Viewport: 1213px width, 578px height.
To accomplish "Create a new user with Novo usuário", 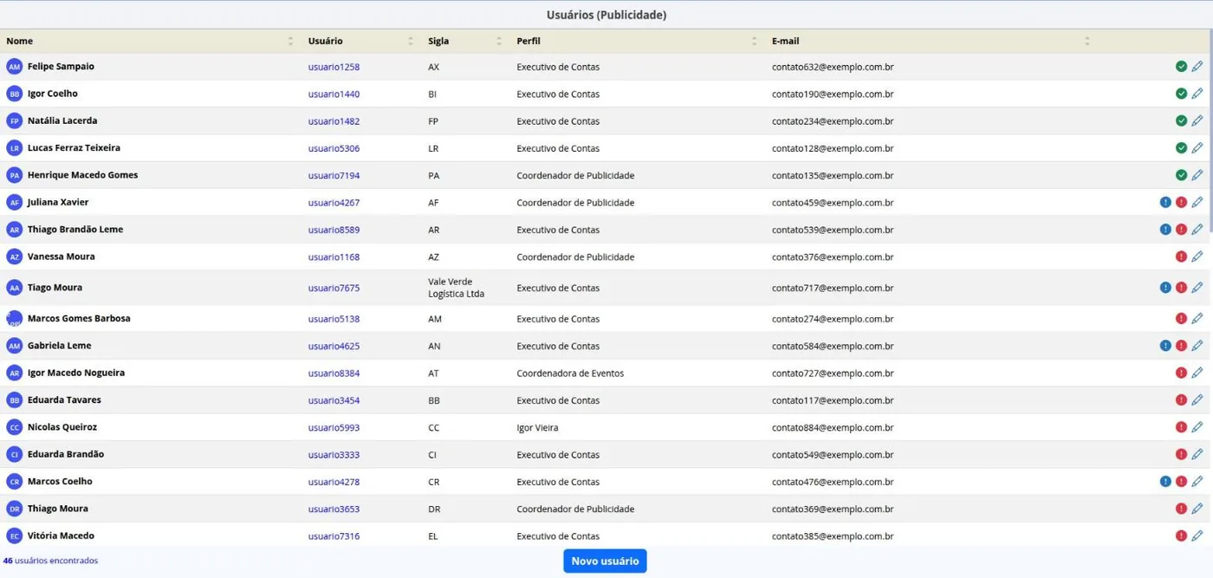I will [x=605, y=561].
